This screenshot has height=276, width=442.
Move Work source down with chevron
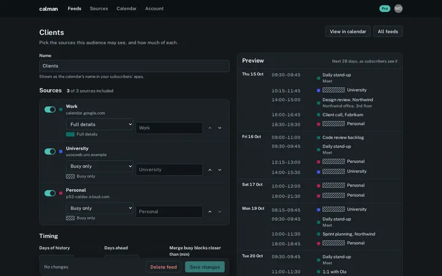click(x=220, y=128)
